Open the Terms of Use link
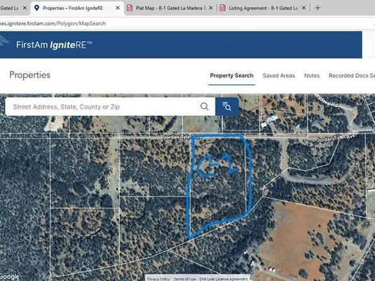Screen dimensions: 375x281 point(184,279)
